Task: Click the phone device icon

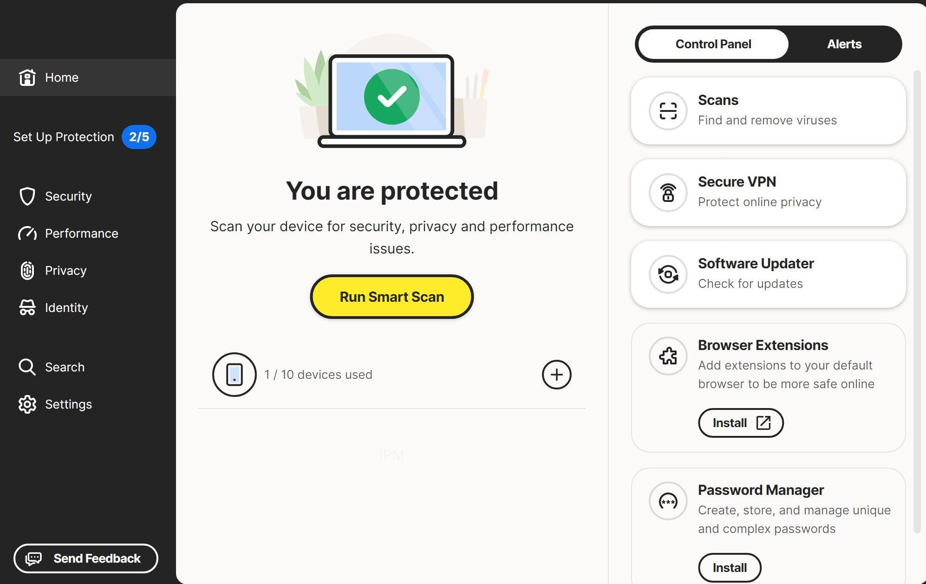Action: (235, 375)
